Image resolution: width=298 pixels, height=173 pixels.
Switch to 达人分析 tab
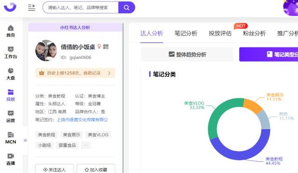click(x=152, y=33)
